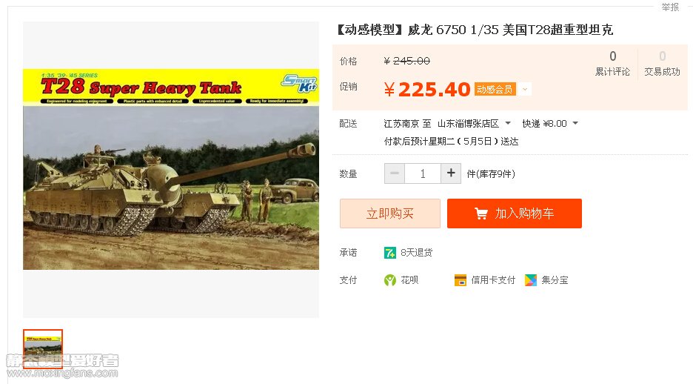Increase quantity with plus button
The height and width of the screenshot is (384, 693).
point(451,173)
